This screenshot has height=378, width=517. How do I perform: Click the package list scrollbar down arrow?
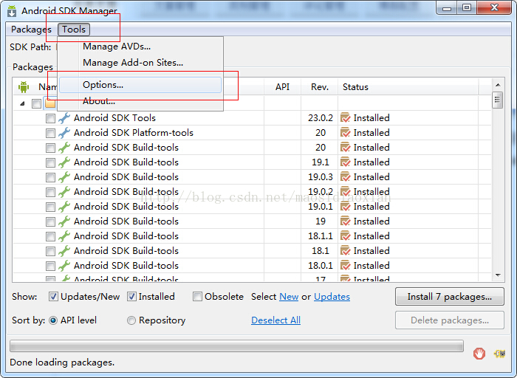498,275
